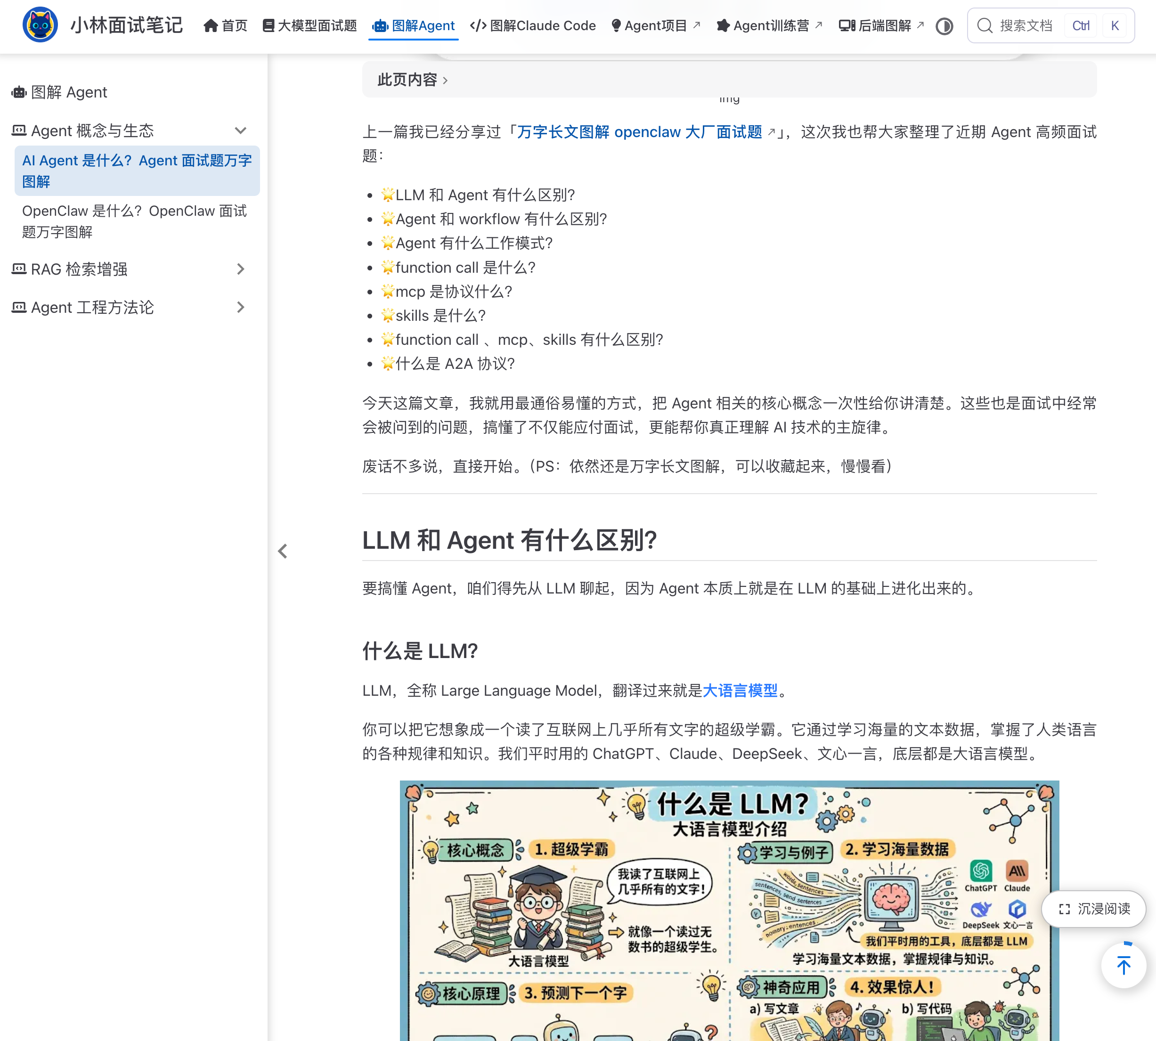The image size is (1156, 1041).
Task: Open 万字长文图解 openclaw 大厂面试题 link
Action: point(640,132)
